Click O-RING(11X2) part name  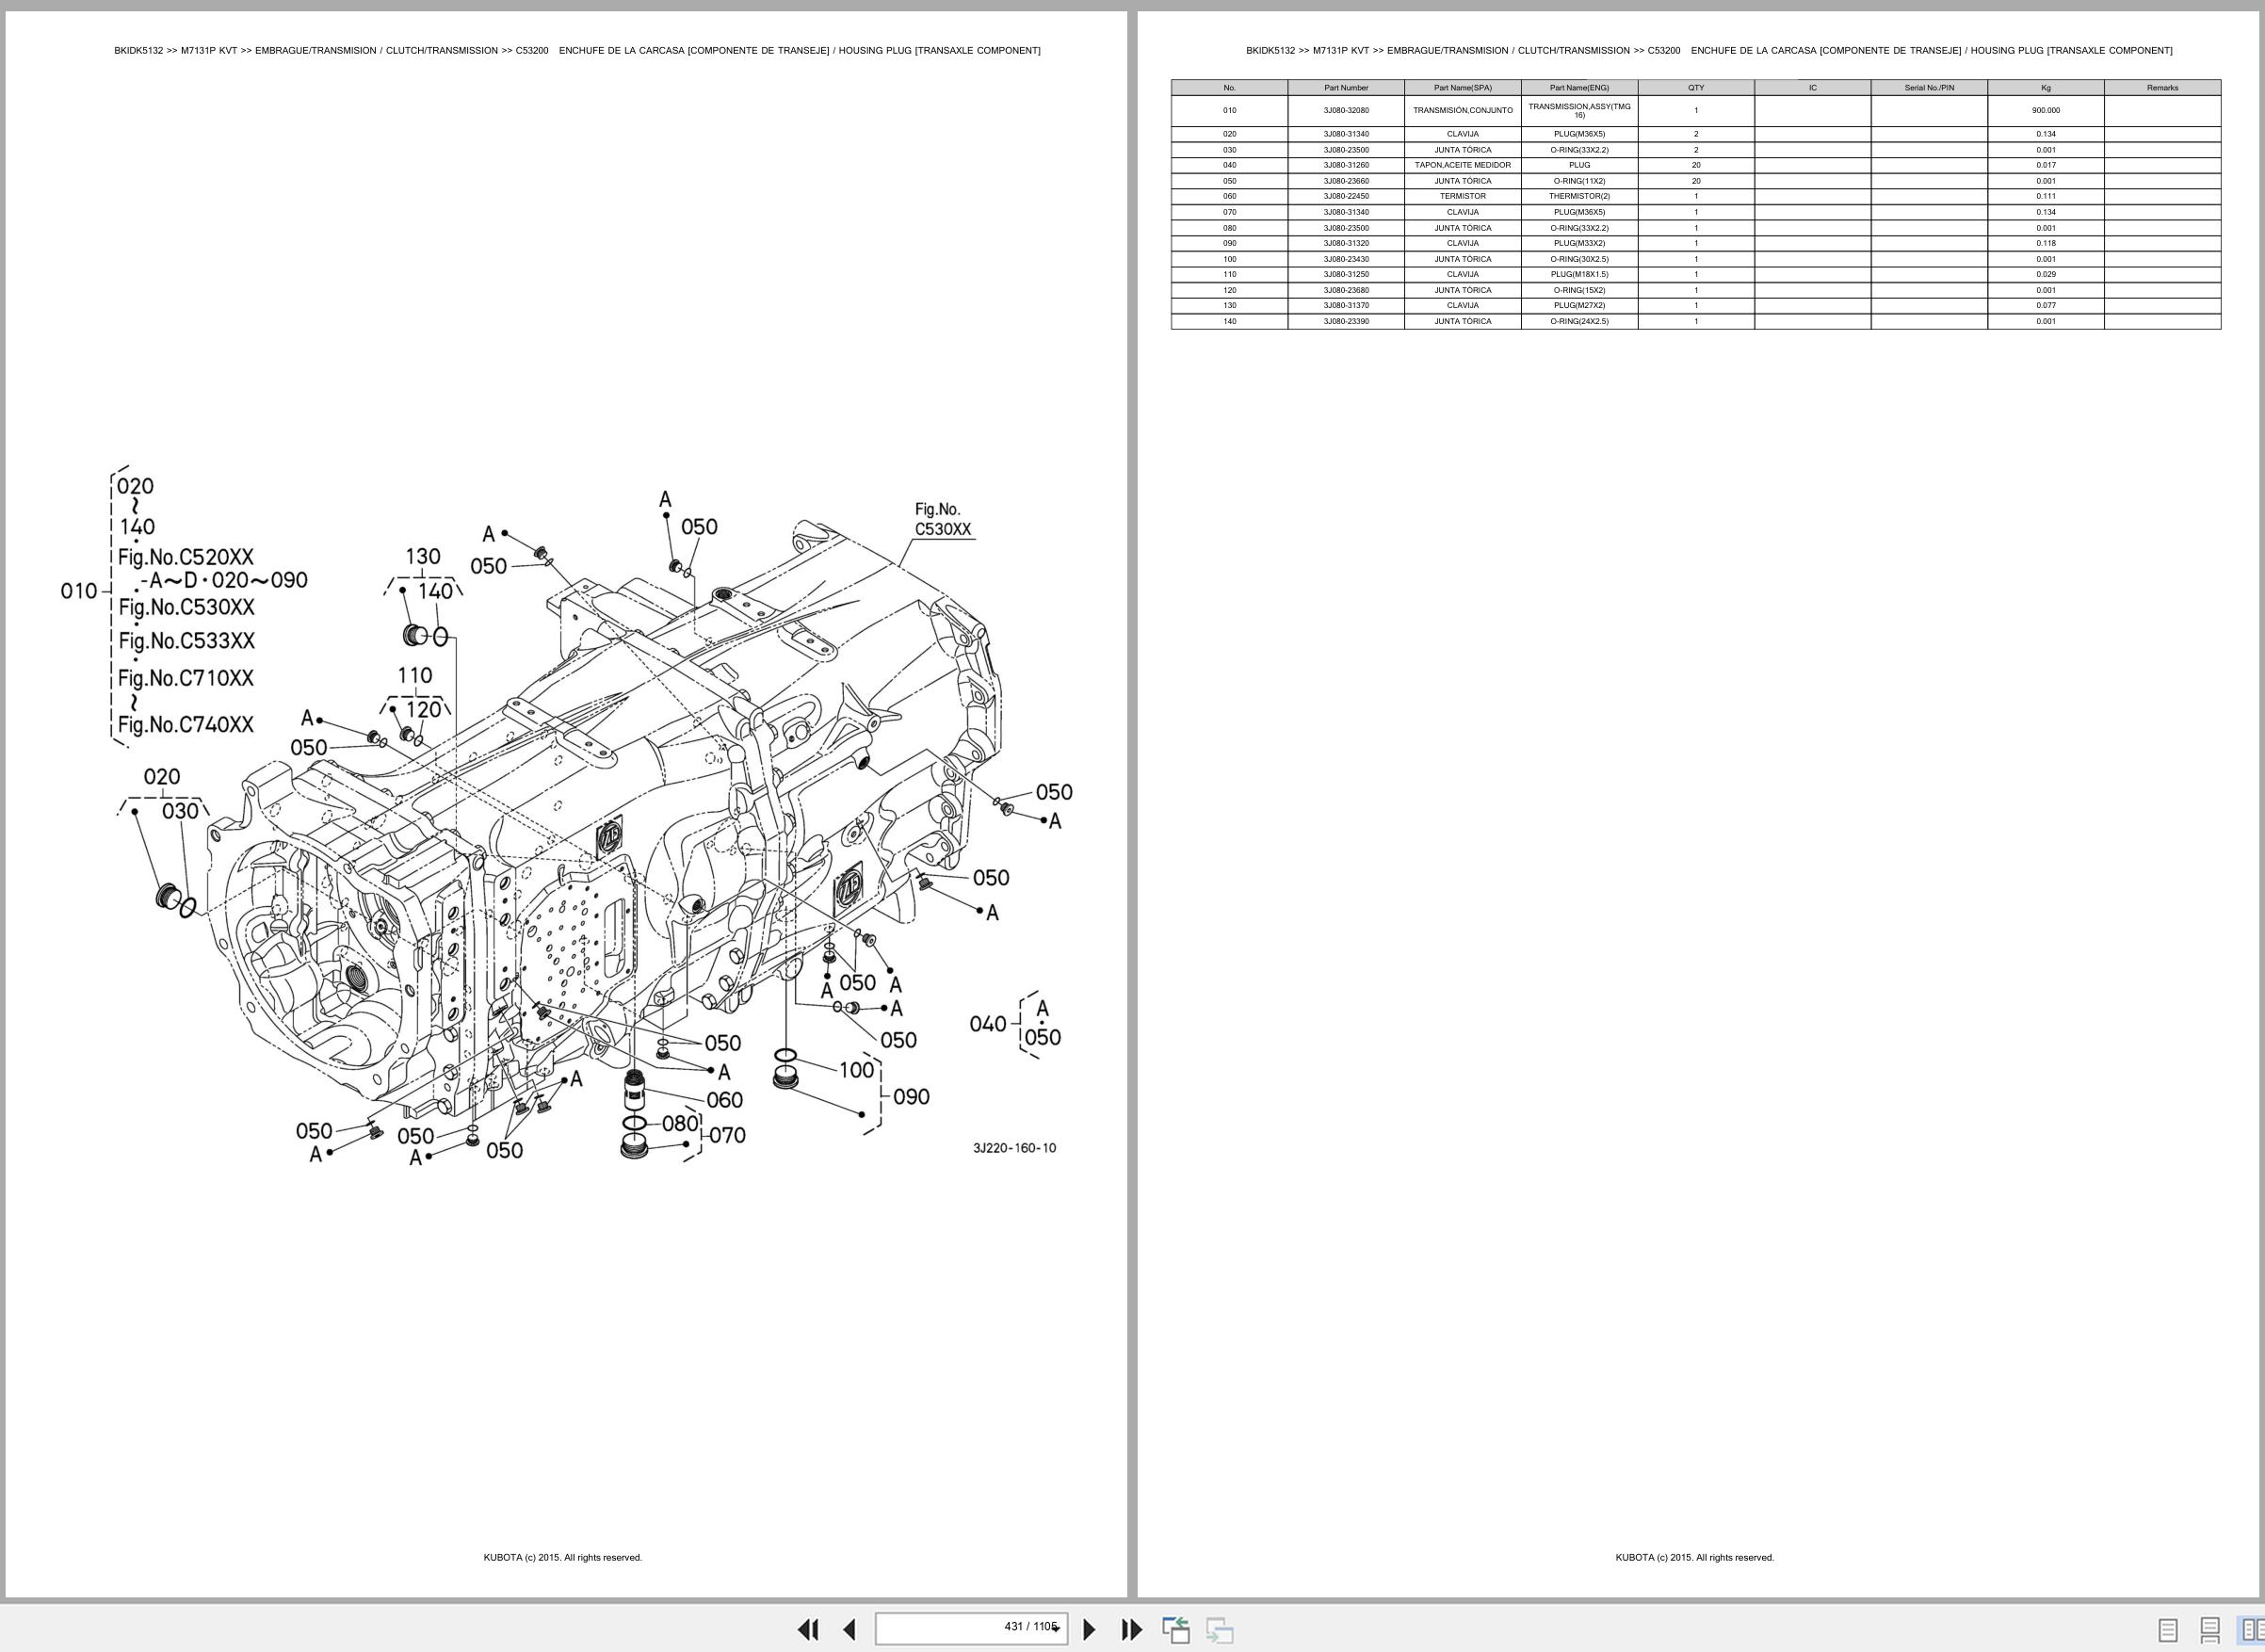(1579, 181)
